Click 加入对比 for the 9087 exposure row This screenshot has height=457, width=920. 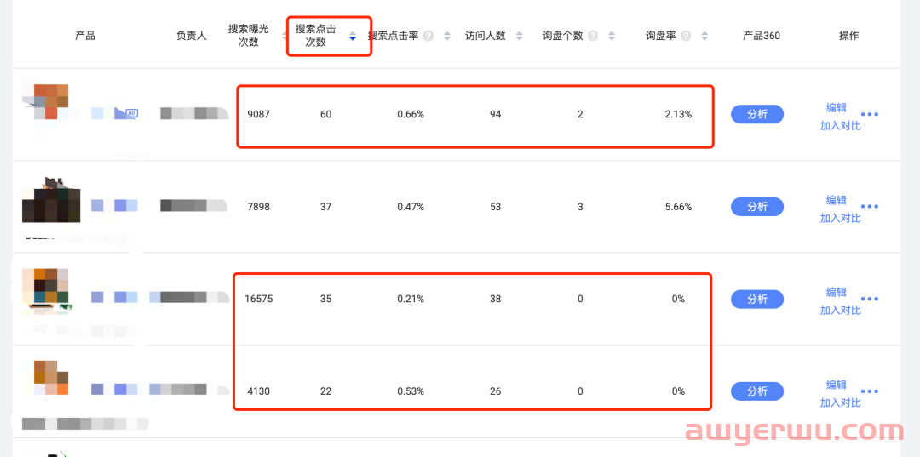(x=840, y=125)
